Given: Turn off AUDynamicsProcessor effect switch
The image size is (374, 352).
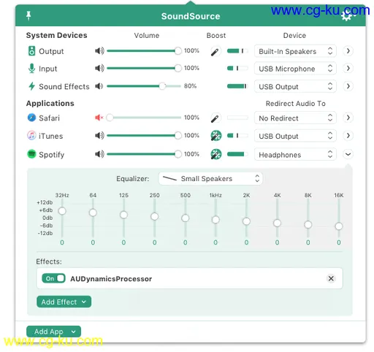Looking at the screenshot, I should [53, 278].
